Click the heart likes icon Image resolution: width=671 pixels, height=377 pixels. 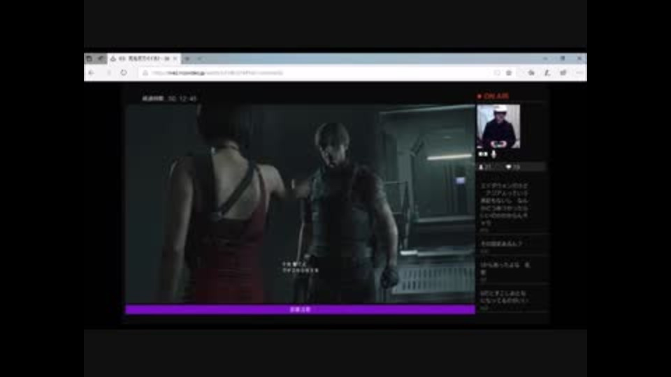(508, 167)
